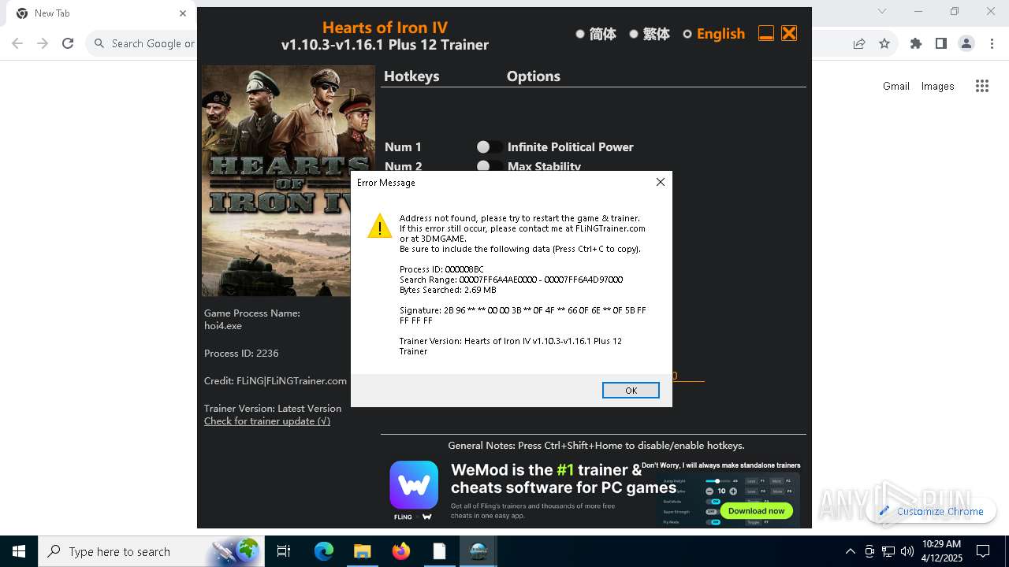Close the trainer with orange X icon
1009x567 pixels.
789,33
